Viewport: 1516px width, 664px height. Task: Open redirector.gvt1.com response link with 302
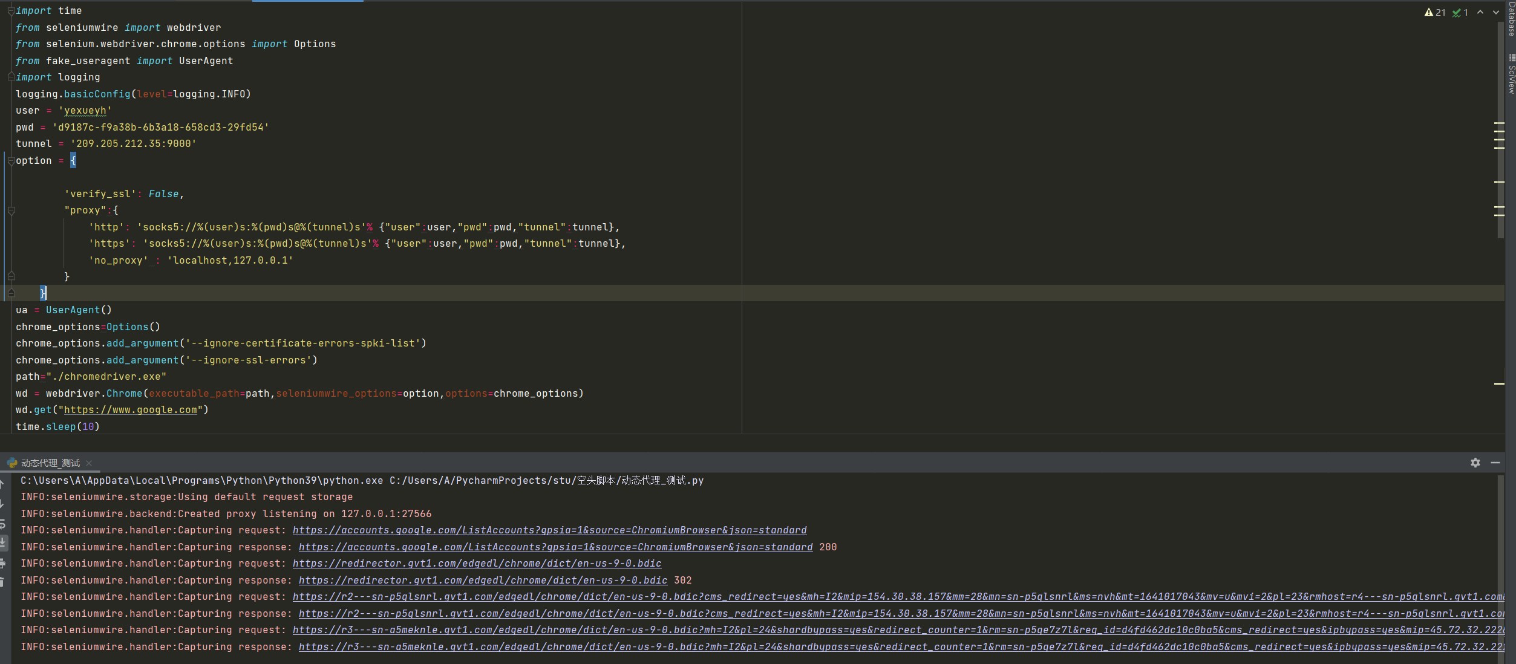click(x=483, y=581)
